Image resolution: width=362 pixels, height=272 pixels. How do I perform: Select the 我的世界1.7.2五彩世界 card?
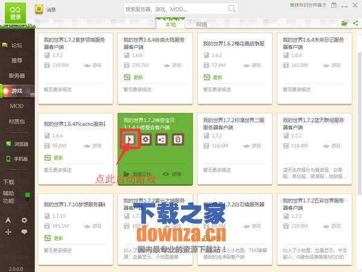click(x=314, y=229)
